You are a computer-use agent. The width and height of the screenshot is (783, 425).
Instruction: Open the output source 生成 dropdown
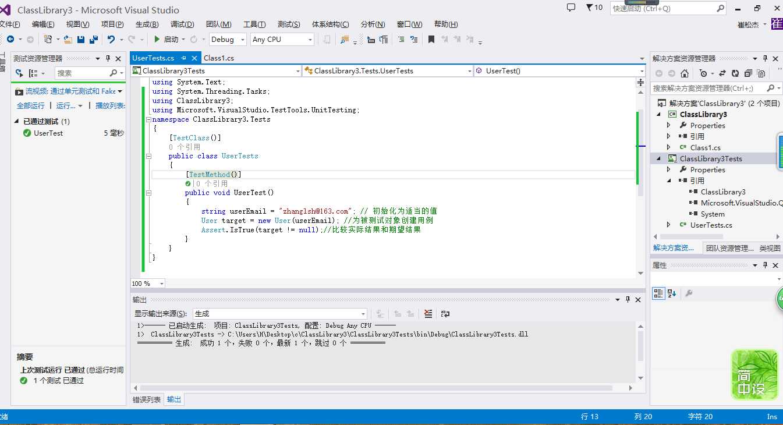coord(279,313)
